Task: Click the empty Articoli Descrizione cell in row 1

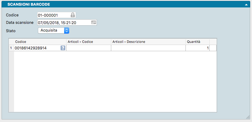Action: coord(148,48)
